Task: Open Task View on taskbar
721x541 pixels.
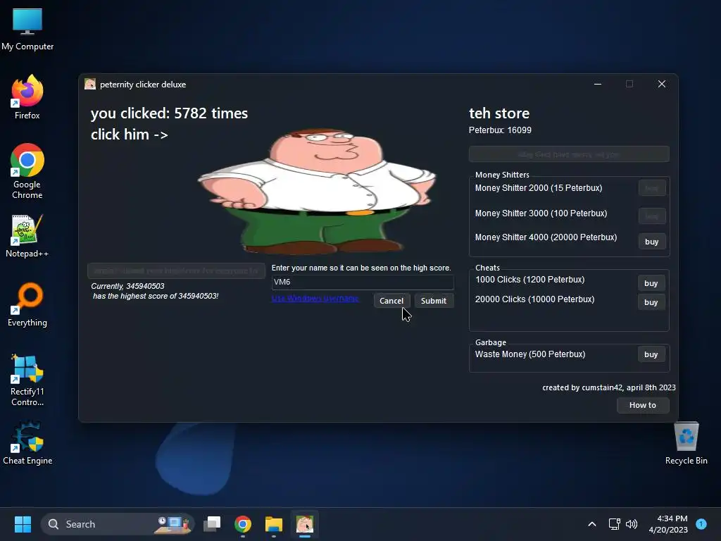Action: point(212,524)
